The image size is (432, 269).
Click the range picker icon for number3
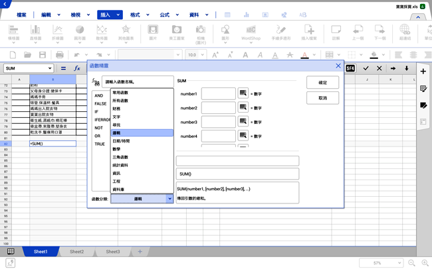243,122
